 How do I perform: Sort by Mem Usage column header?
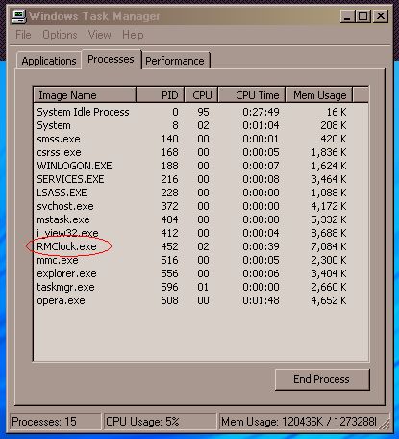point(319,95)
